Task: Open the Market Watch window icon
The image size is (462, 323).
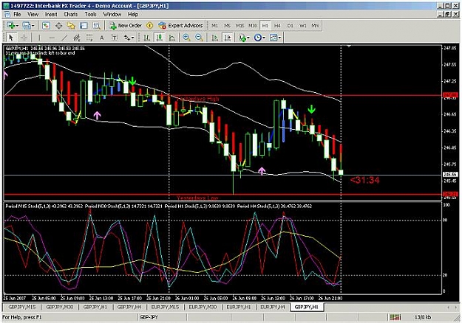Action: [x=46, y=26]
